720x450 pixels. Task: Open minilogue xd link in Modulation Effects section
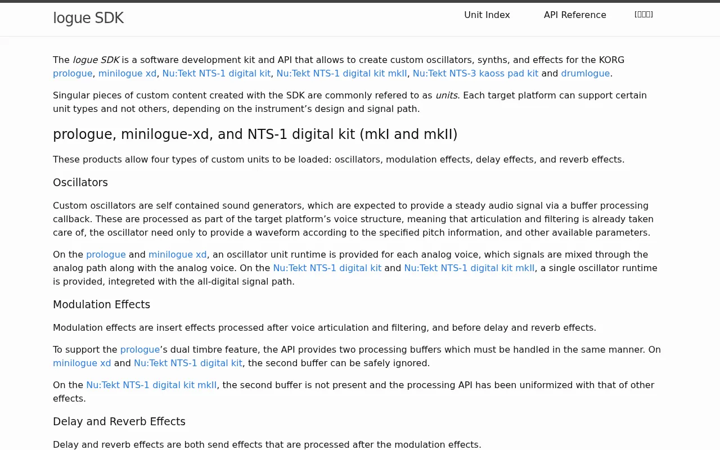pyautogui.click(x=82, y=363)
